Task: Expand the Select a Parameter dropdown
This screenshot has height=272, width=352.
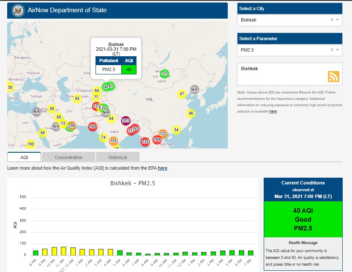Action: 338,50
